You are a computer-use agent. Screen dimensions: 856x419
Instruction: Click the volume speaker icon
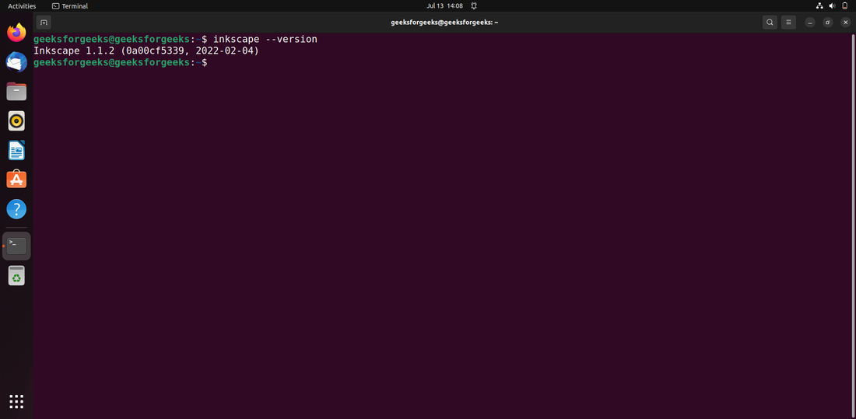[832, 6]
